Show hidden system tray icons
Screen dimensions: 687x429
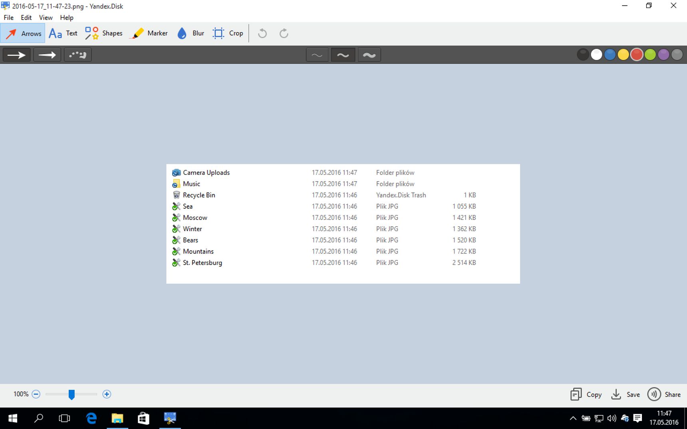click(x=573, y=418)
